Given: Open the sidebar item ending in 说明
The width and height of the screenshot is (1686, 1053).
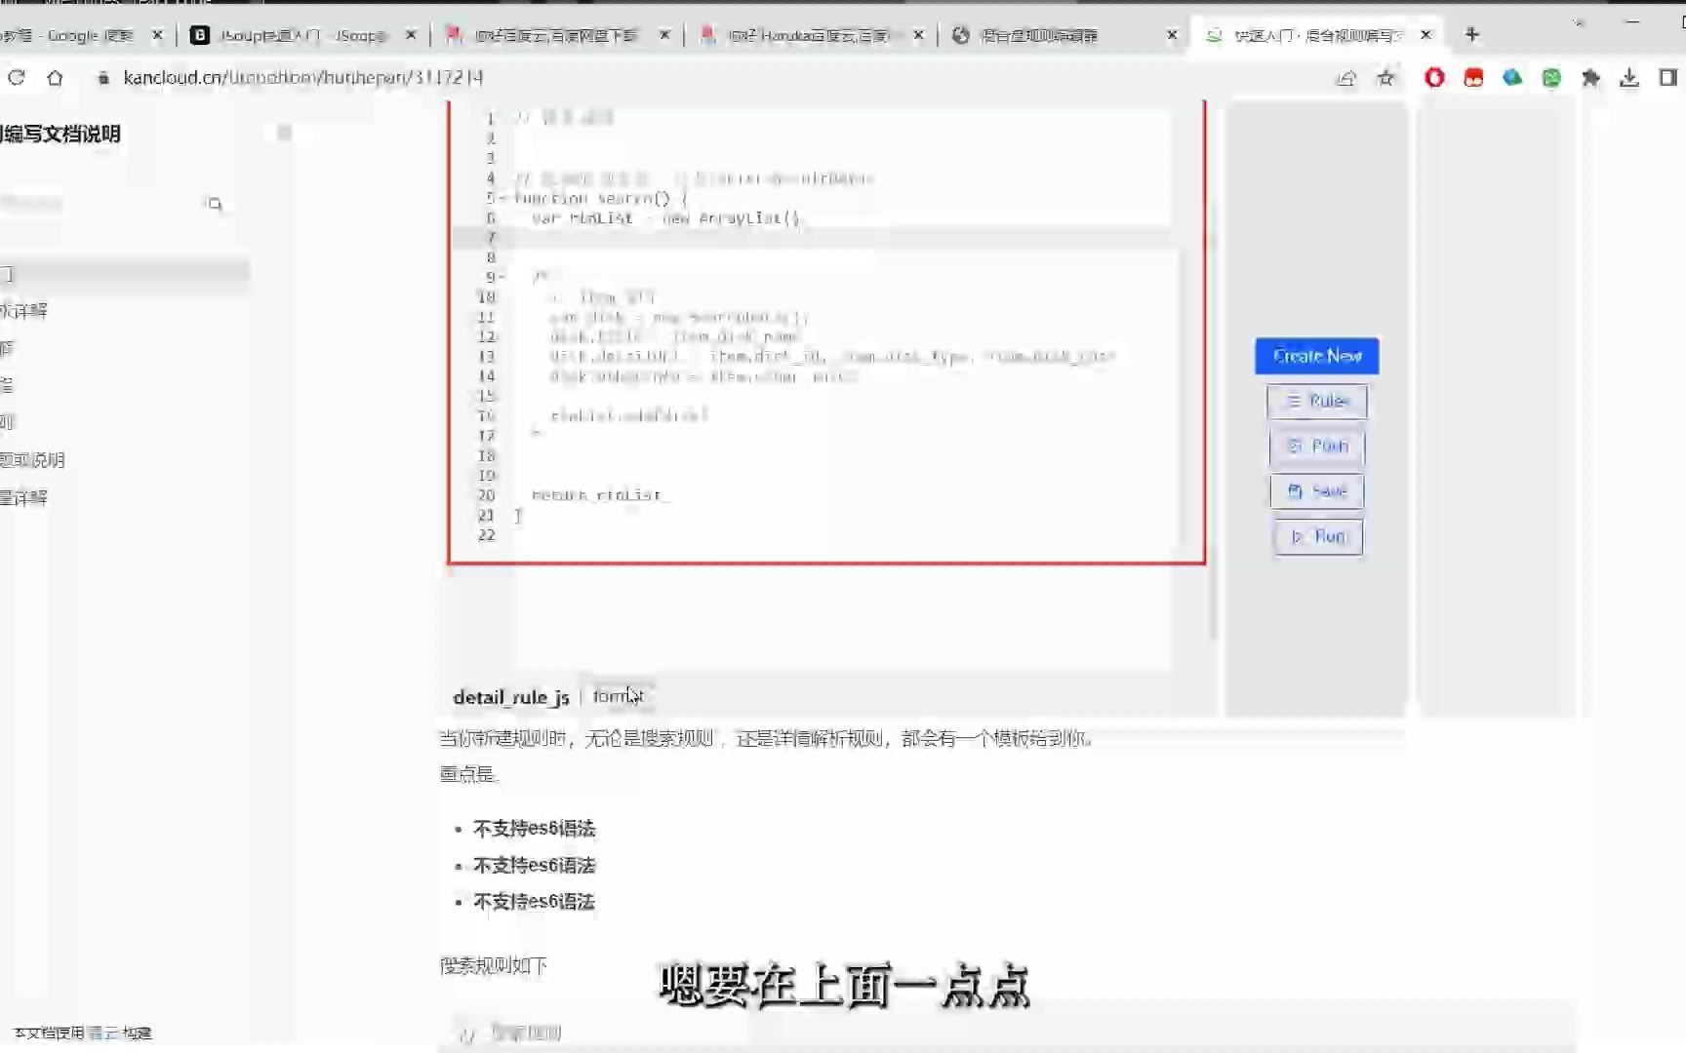Looking at the screenshot, I should click(32, 460).
